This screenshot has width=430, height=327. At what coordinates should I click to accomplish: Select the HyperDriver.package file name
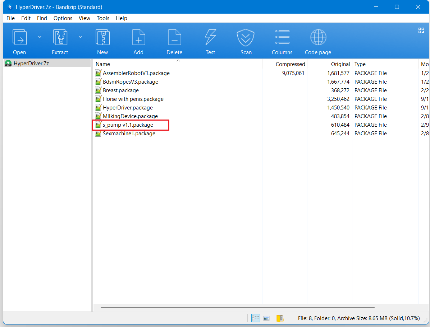[128, 108]
